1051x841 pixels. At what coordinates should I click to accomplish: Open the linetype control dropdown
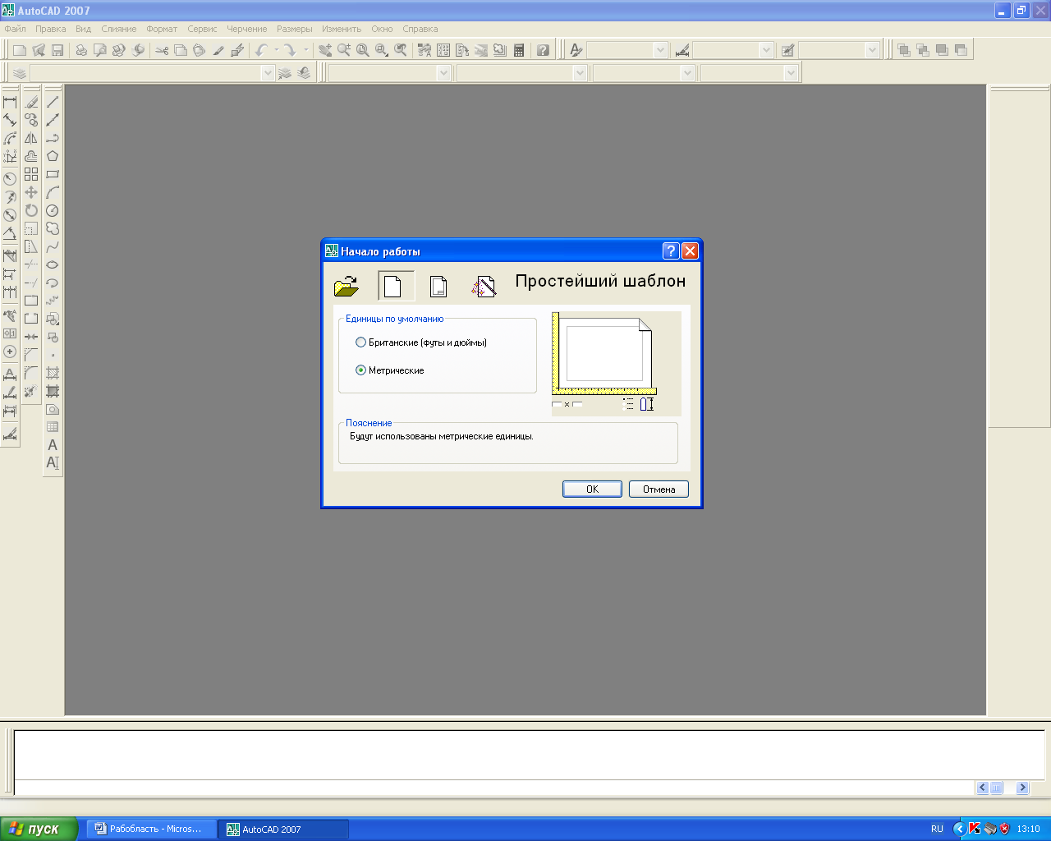[x=580, y=73]
